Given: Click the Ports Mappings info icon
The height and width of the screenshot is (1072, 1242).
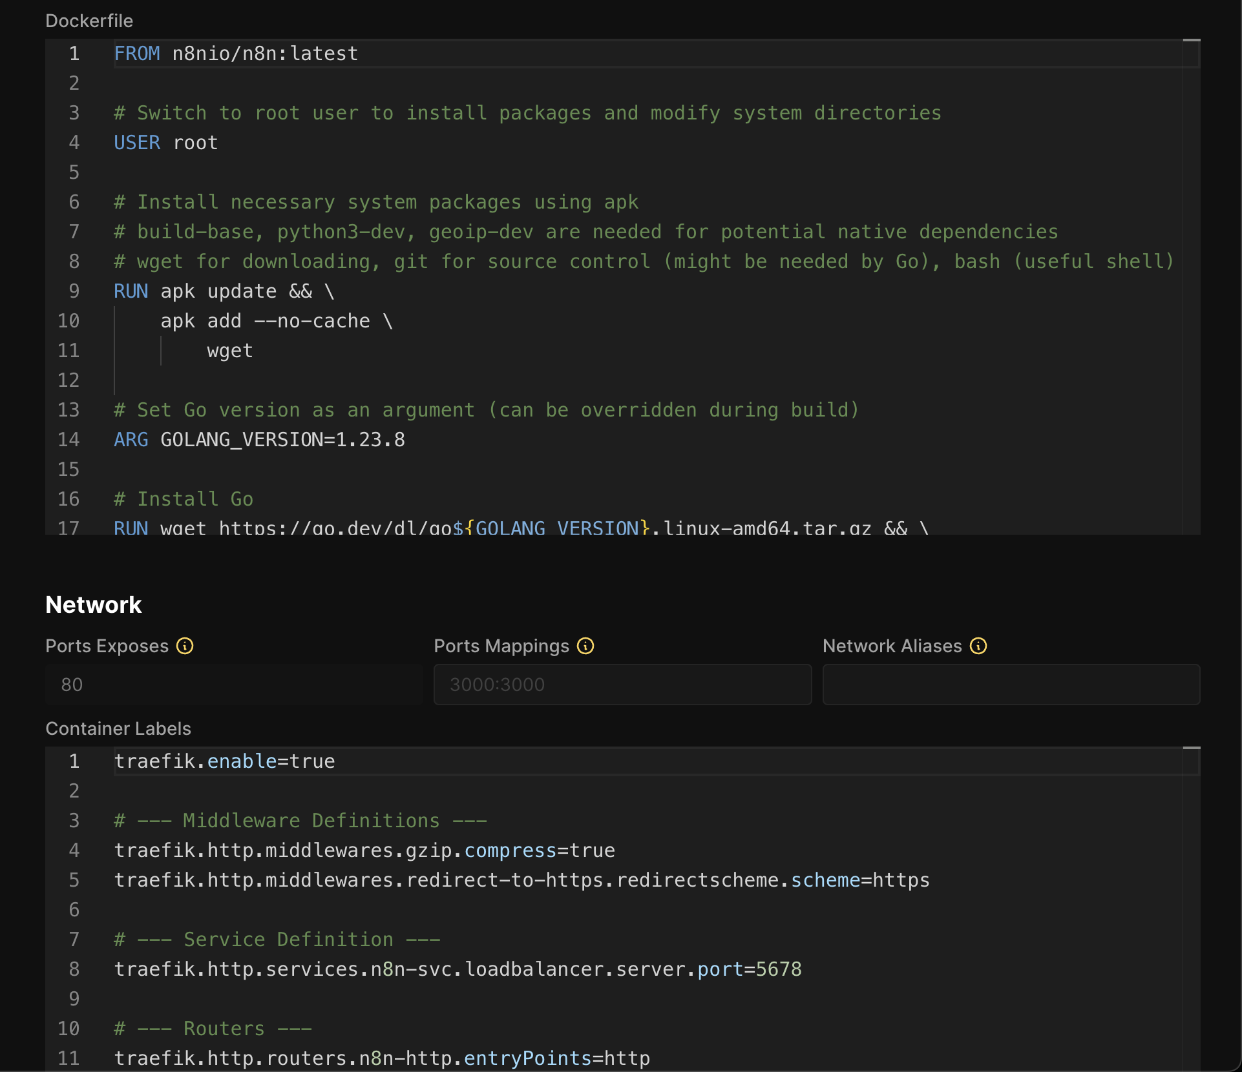Looking at the screenshot, I should [585, 646].
